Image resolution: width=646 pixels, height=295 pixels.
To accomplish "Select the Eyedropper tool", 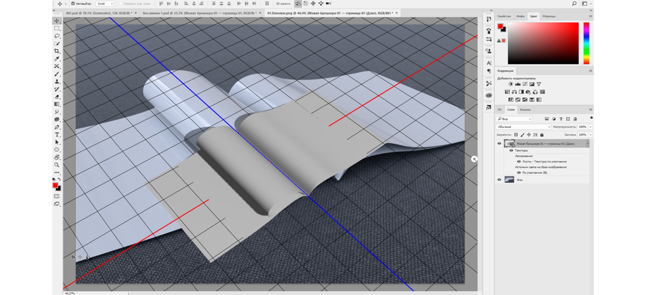I will click(57, 59).
